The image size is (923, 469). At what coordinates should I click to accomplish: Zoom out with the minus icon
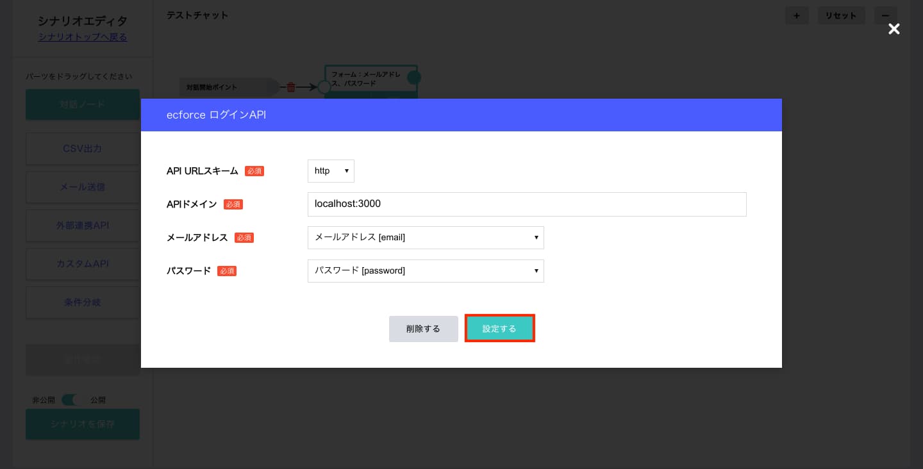click(886, 15)
